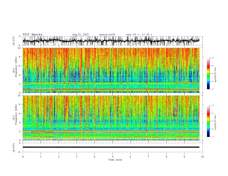Click the "station=ATH" label

pyautogui.click(x=107, y=35)
